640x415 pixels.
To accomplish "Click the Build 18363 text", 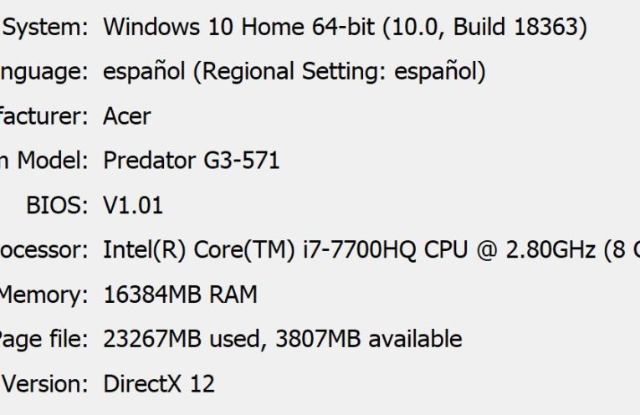I will pos(517,27).
